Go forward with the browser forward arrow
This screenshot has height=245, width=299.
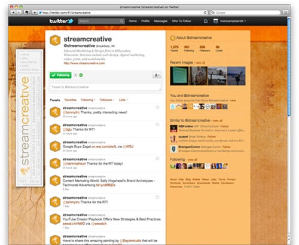(x=19, y=13)
